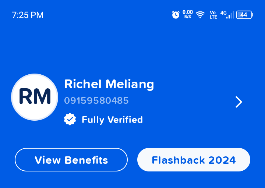Screen dimensions: 265x188
Task: Open the RM profile avatar
Action: (35, 97)
